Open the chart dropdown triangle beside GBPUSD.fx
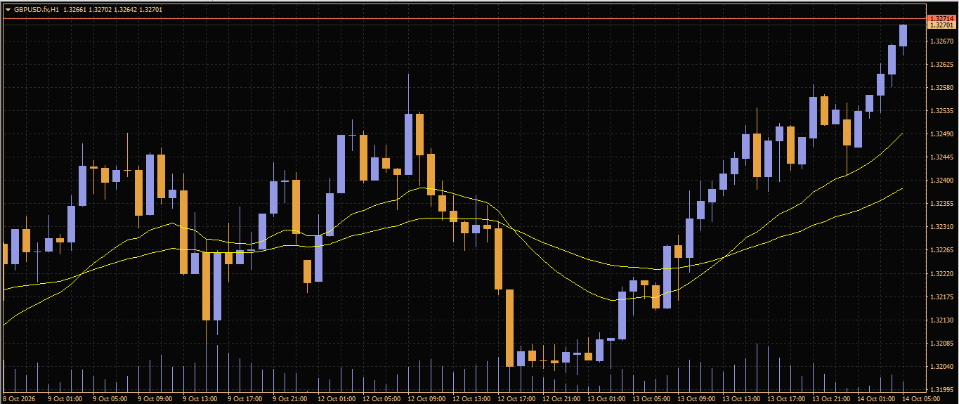Screen dimensions: 959x404 [8, 10]
